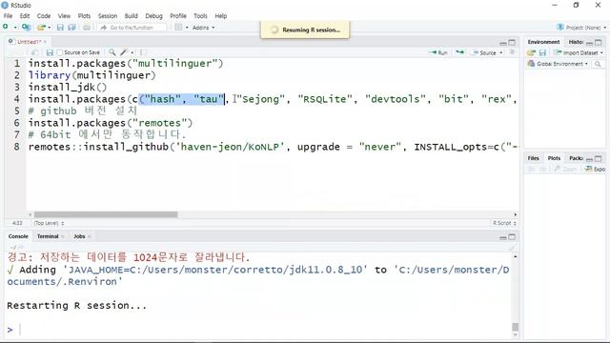Open the Build menu
Viewport: 610px width, 343px height.
point(132,16)
